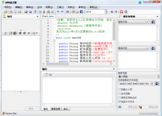Click the 替换全部 button
162x116 pixels.
pos(148,107)
